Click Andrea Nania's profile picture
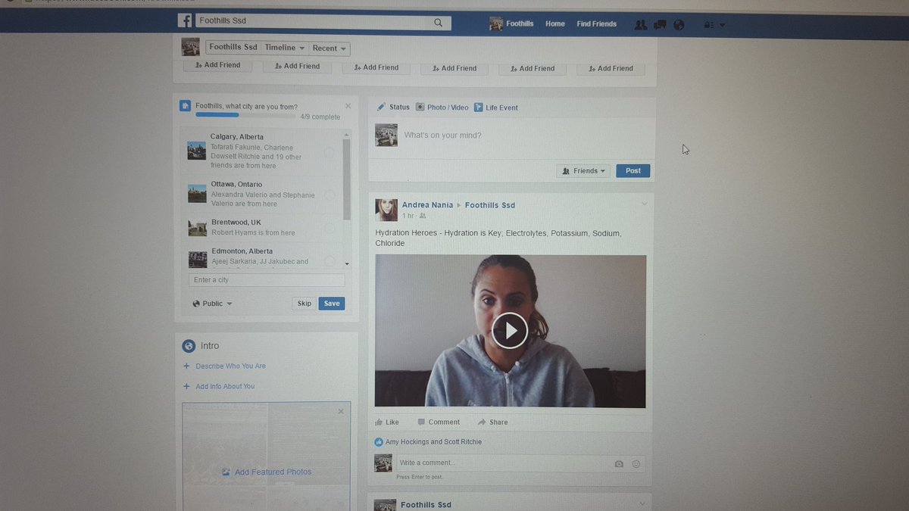The height and width of the screenshot is (511, 909). coord(386,210)
